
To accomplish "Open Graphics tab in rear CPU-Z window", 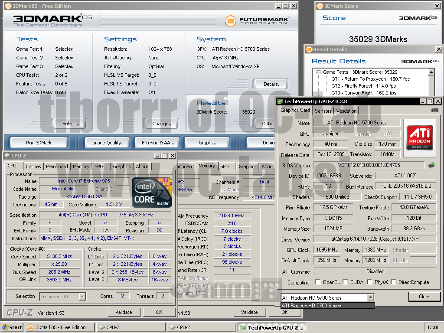I will coord(248,166).
